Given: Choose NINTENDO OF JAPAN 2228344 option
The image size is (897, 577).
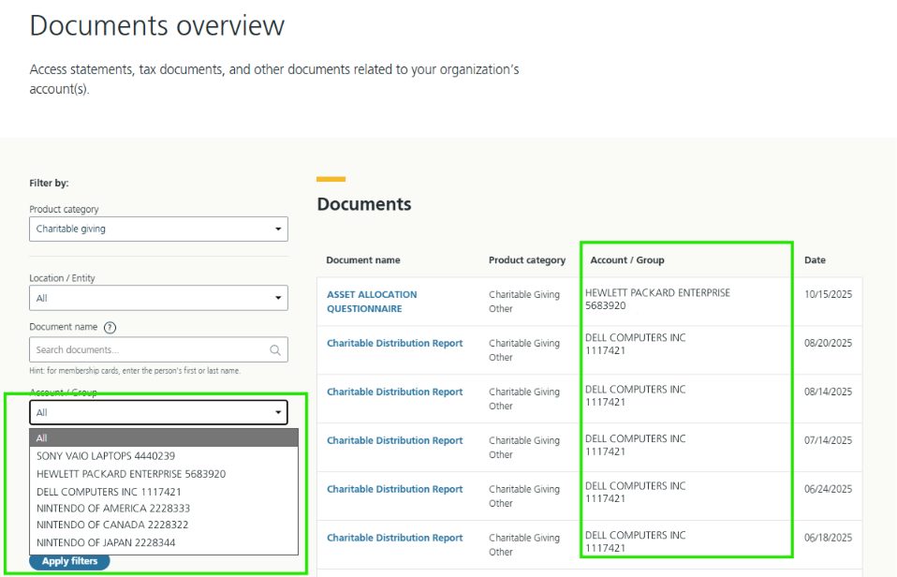Looking at the screenshot, I should [164, 542].
